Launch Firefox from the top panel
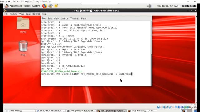Image resolution: width=200 pixels, height=112 pixels. tap(44, 6)
